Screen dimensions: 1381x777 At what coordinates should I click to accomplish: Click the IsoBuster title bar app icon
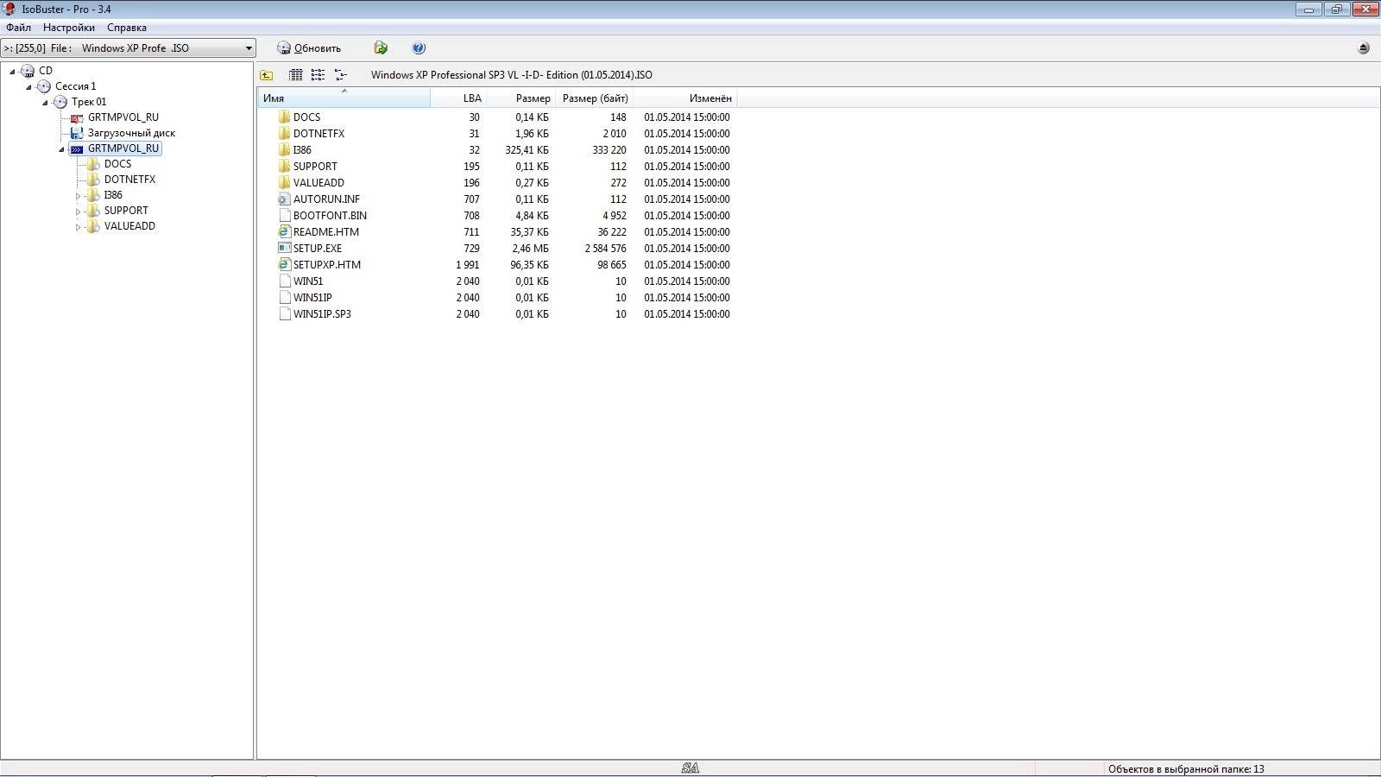(x=9, y=9)
